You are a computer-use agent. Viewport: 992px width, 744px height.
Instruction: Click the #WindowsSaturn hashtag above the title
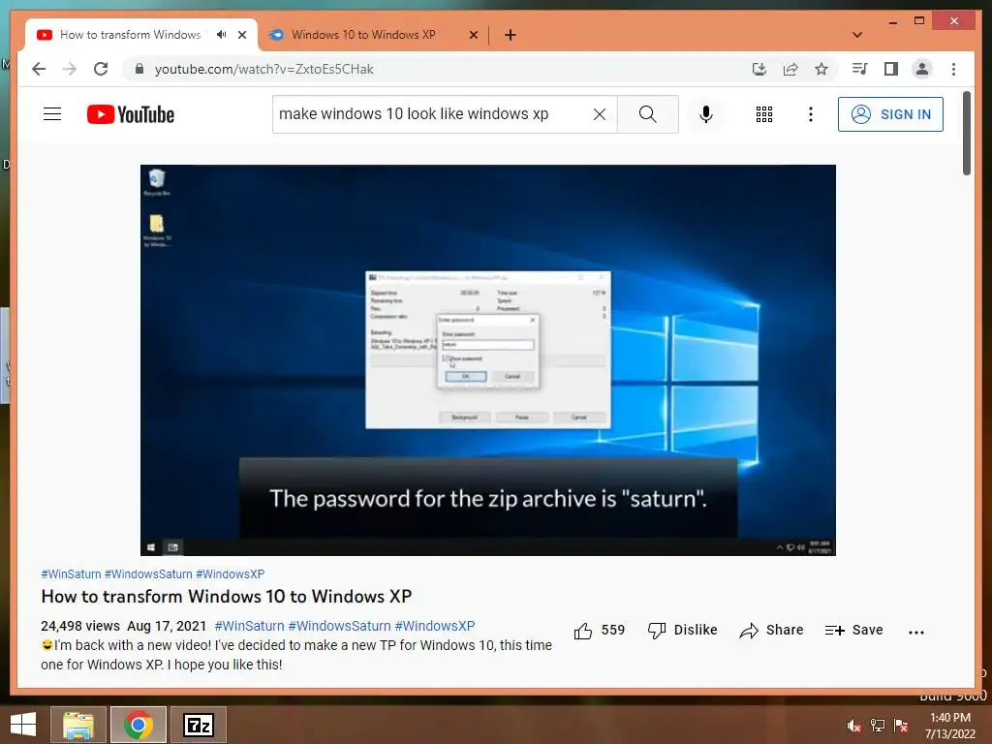(x=148, y=573)
